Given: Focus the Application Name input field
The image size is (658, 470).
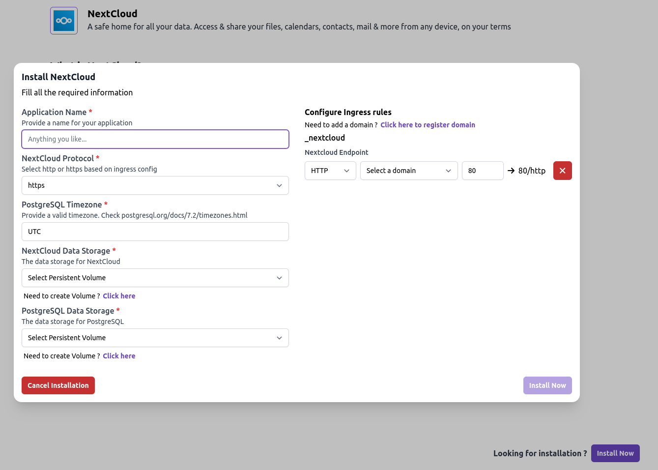Looking at the screenshot, I should tap(155, 139).
